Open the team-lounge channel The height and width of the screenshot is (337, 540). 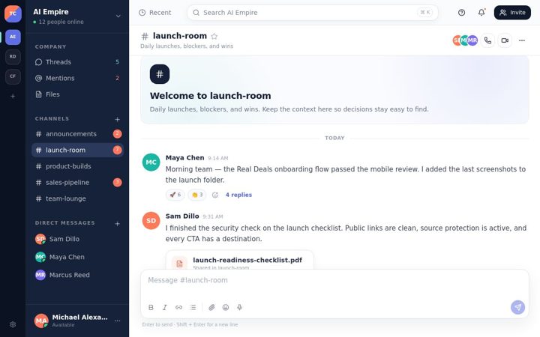[77, 198]
